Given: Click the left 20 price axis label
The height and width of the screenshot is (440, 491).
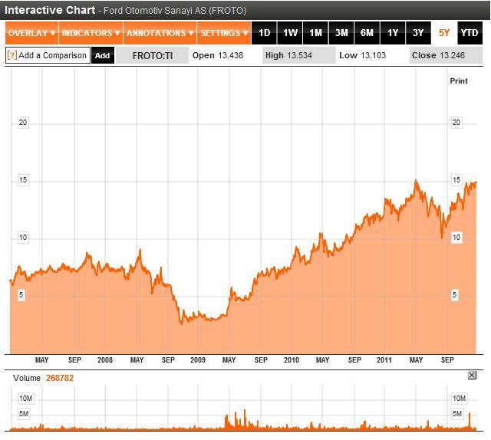Looking at the screenshot, I should coord(23,123).
